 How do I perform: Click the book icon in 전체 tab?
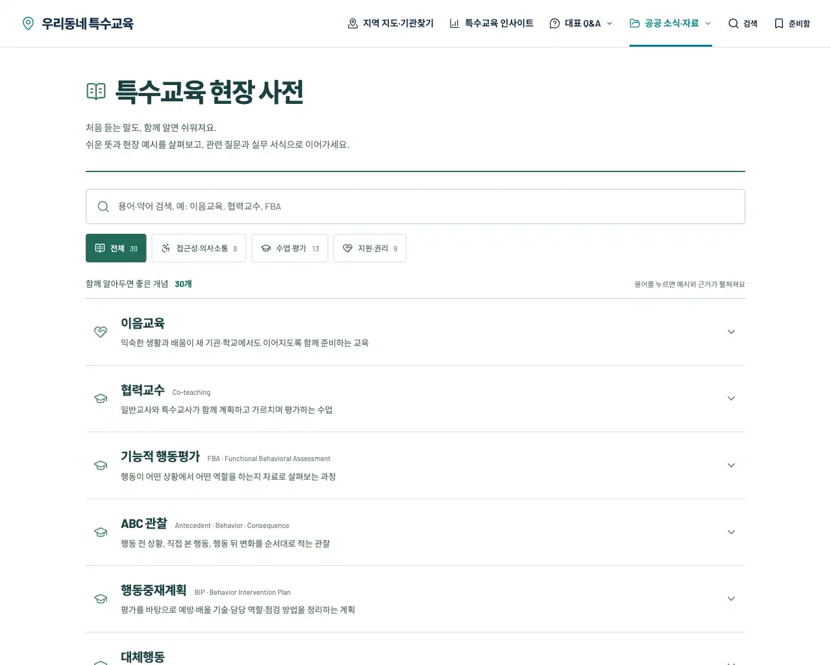(x=100, y=248)
